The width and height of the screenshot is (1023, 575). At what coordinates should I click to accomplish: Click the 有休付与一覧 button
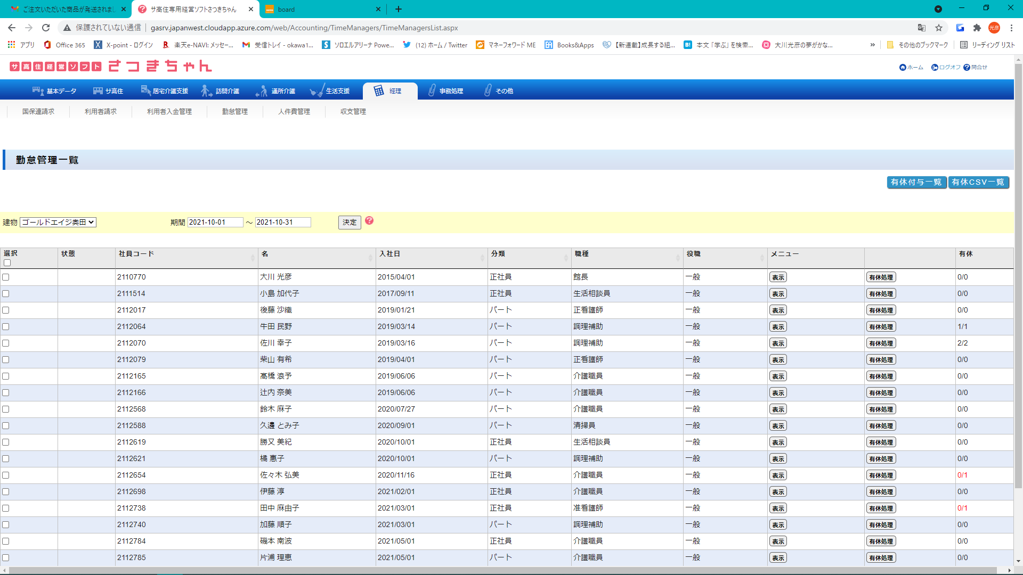tap(916, 183)
